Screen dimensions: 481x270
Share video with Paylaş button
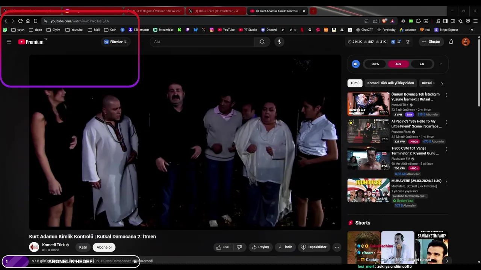[x=260, y=247]
